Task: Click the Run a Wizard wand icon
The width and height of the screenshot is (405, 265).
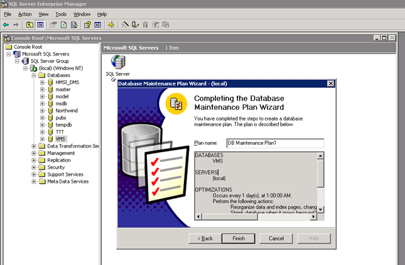Action: click(125, 24)
